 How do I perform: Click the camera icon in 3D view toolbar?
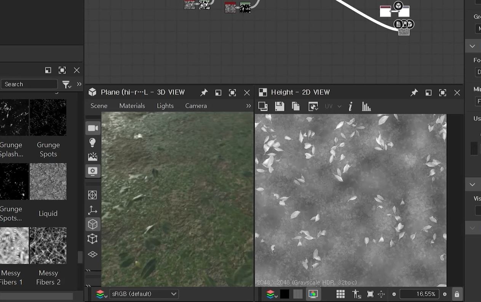[93, 128]
